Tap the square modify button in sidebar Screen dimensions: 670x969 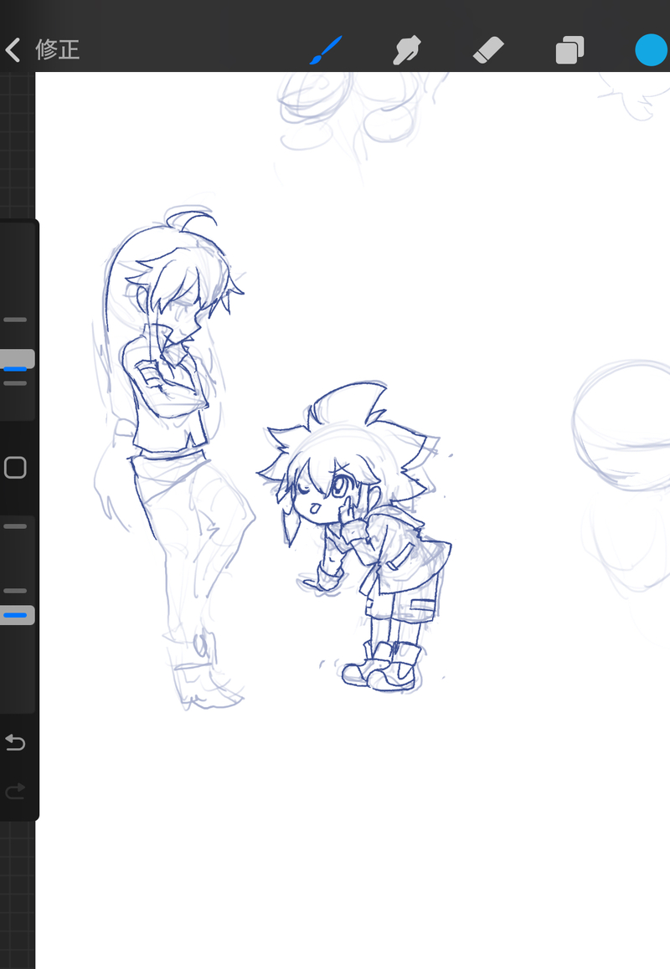click(x=15, y=468)
